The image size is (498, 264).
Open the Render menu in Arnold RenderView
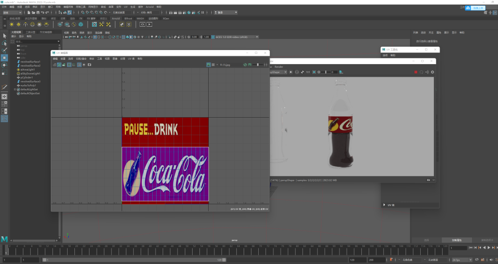(279, 67)
